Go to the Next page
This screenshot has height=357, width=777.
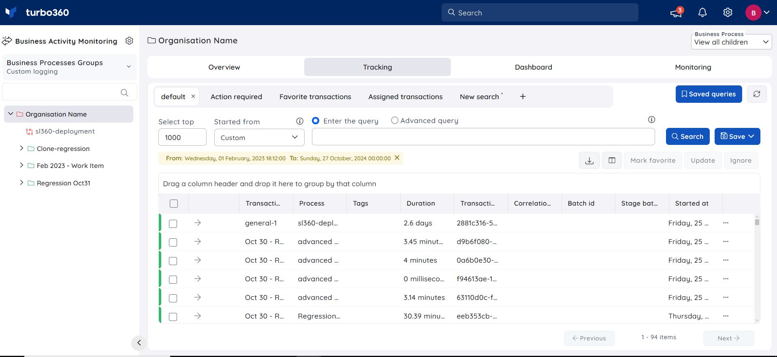[x=728, y=338]
